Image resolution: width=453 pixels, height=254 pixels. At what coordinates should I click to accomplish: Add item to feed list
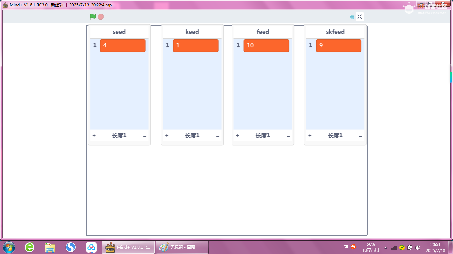[238, 136]
